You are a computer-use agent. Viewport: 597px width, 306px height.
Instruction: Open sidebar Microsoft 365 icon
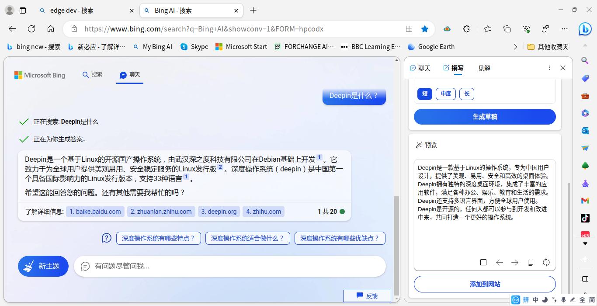[x=585, y=113]
